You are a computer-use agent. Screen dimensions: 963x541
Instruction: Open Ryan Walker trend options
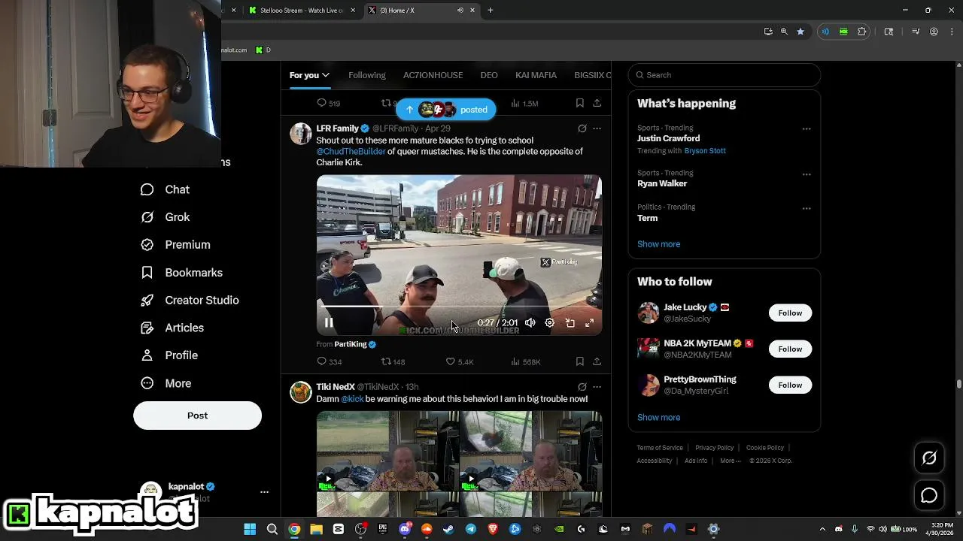click(807, 174)
